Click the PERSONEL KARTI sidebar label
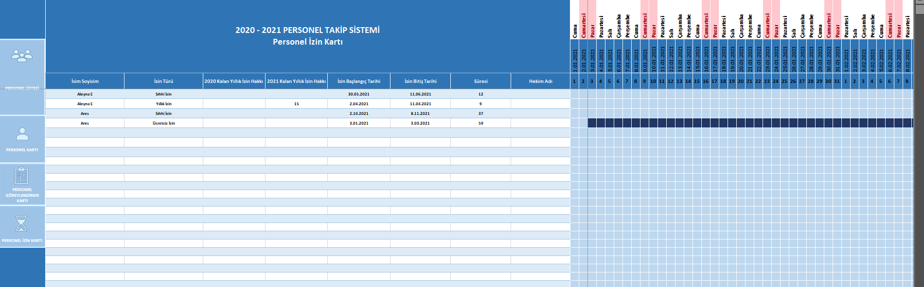The height and width of the screenshot is (287, 924). pos(22,150)
